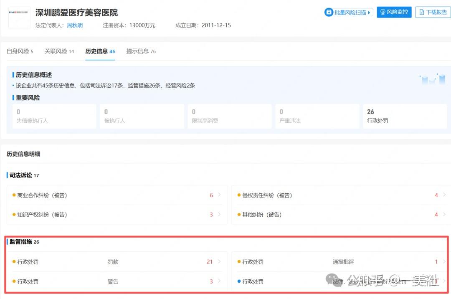
Task: Click the 重要风险 heading
Action: point(28,98)
